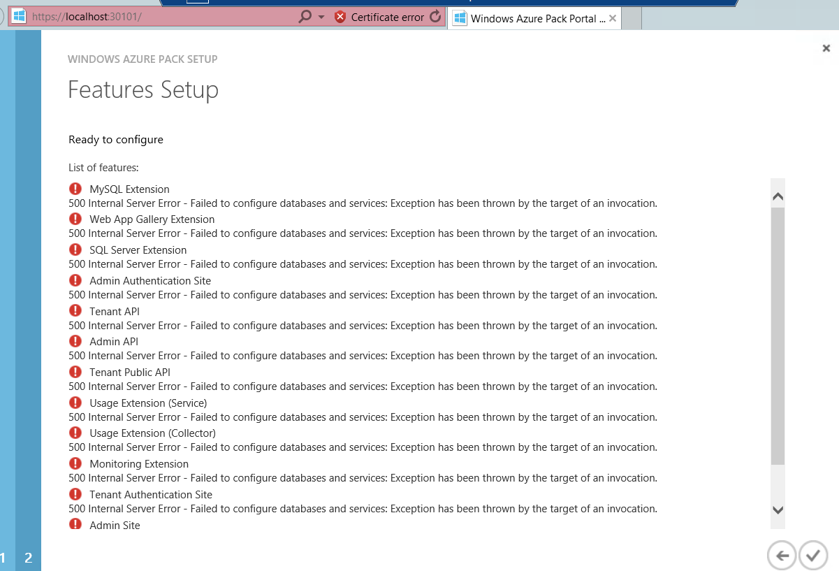Close the Features Setup dialog with the X
This screenshot has width=839, height=571.
(826, 48)
